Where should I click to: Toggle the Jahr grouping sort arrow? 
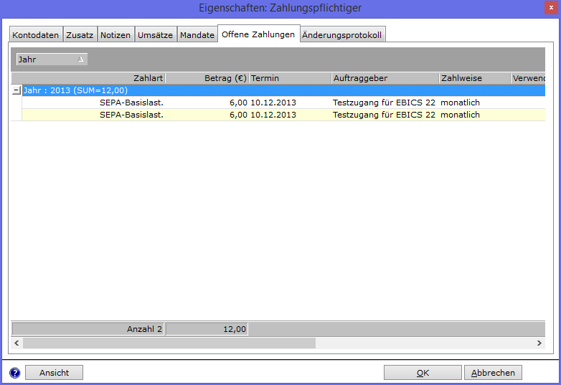tap(80, 60)
